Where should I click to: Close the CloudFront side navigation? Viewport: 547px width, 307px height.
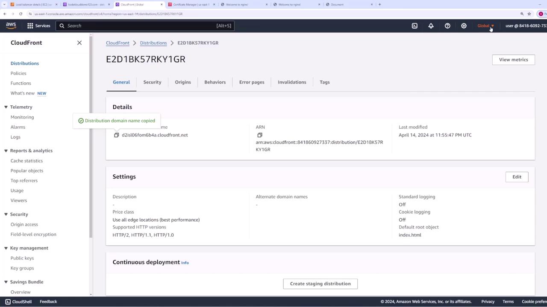click(x=79, y=43)
